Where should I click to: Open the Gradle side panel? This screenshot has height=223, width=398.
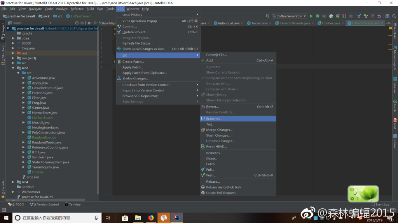[x=395, y=106]
